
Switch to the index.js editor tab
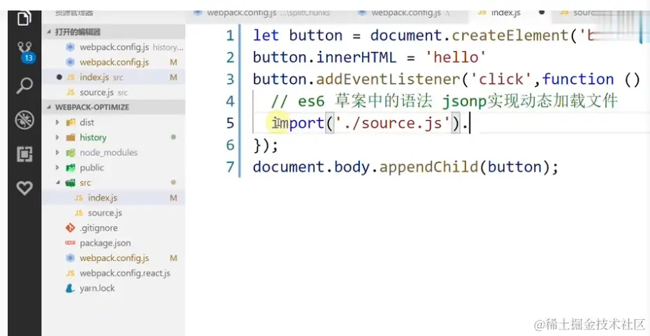(x=506, y=13)
